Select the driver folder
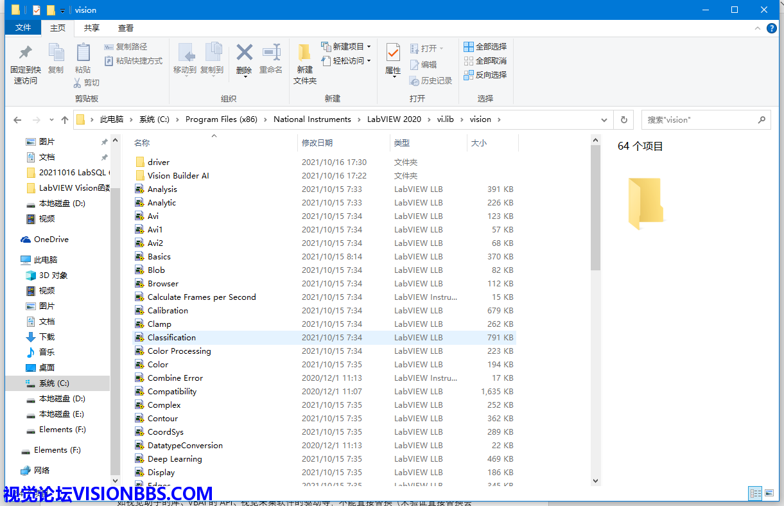 [159, 162]
